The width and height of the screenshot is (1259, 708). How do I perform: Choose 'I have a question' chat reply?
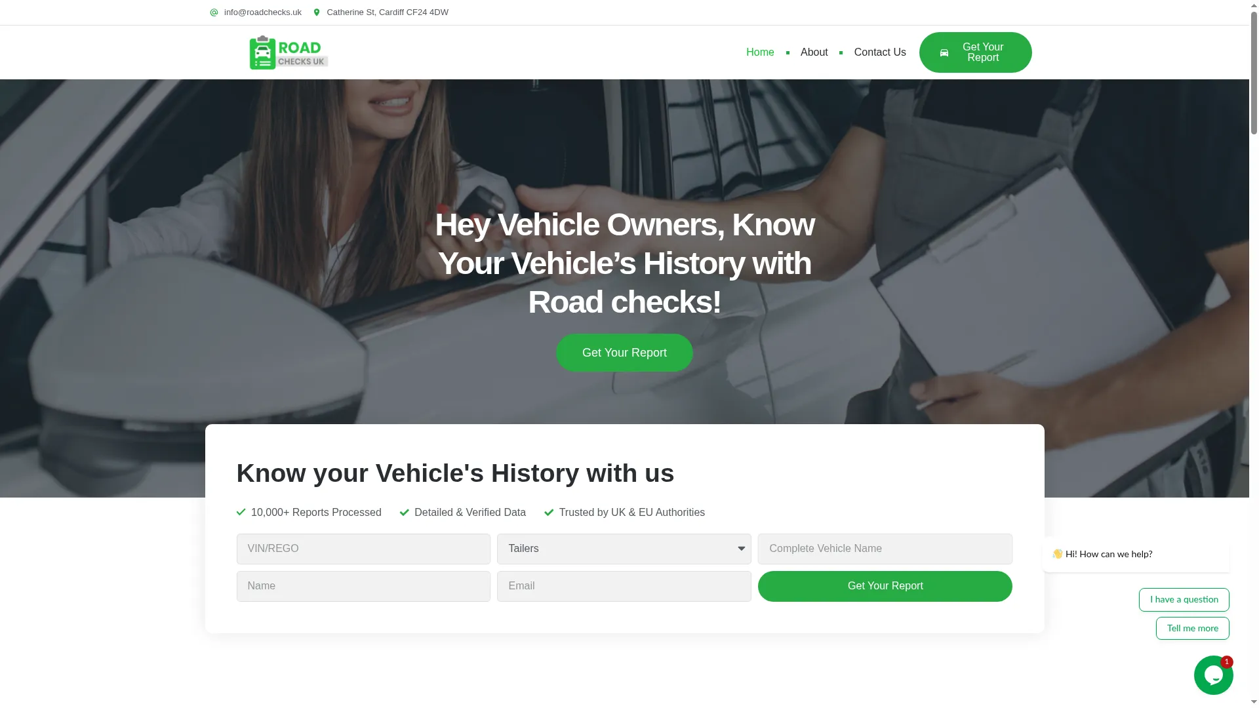pos(1184,600)
